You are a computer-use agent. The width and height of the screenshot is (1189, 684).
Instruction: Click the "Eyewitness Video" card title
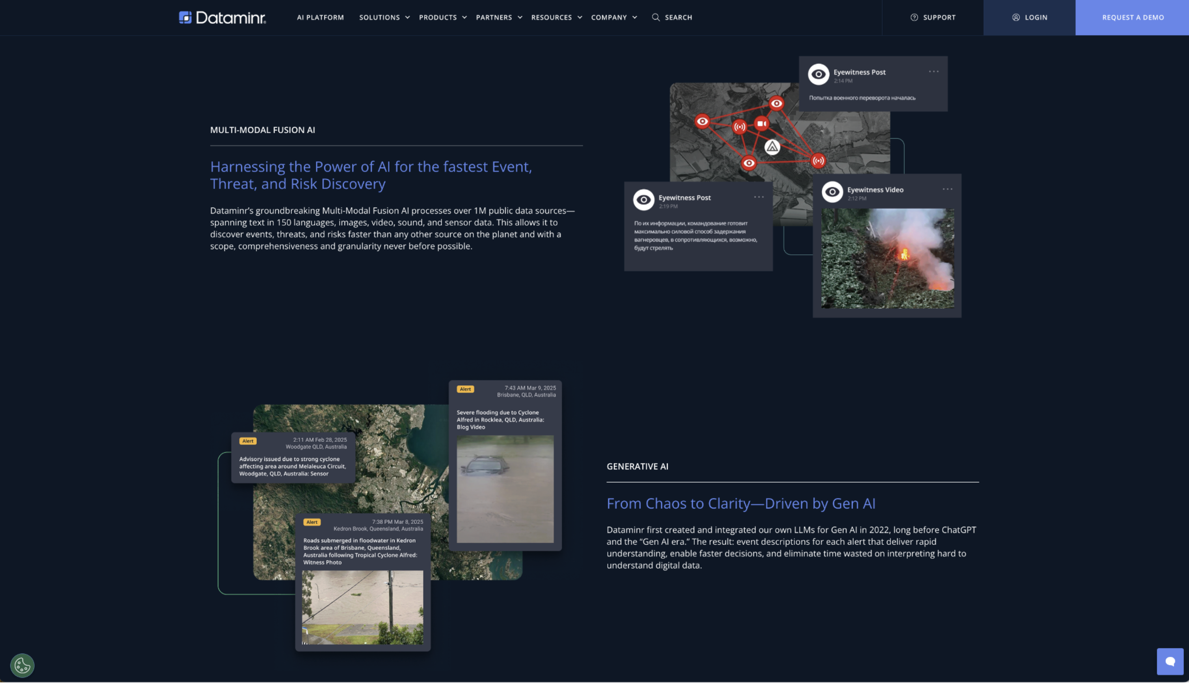875,190
